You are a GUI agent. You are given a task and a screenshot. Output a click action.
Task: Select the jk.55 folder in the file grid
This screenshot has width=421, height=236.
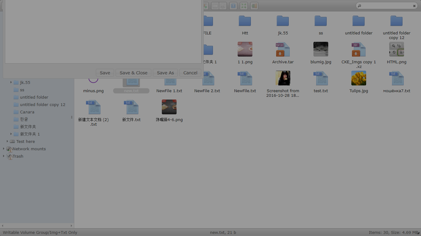283,21
